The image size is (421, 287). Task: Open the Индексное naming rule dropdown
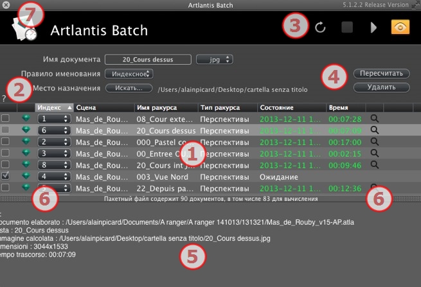(x=129, y=74)
